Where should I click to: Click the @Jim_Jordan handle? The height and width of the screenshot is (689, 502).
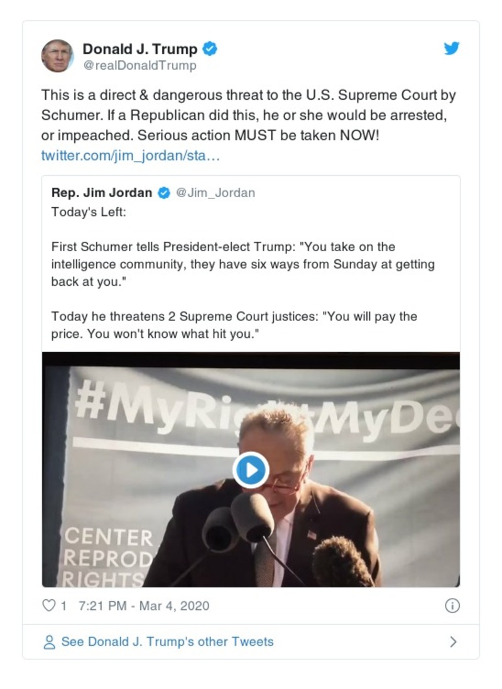click(x=215, y=193)
